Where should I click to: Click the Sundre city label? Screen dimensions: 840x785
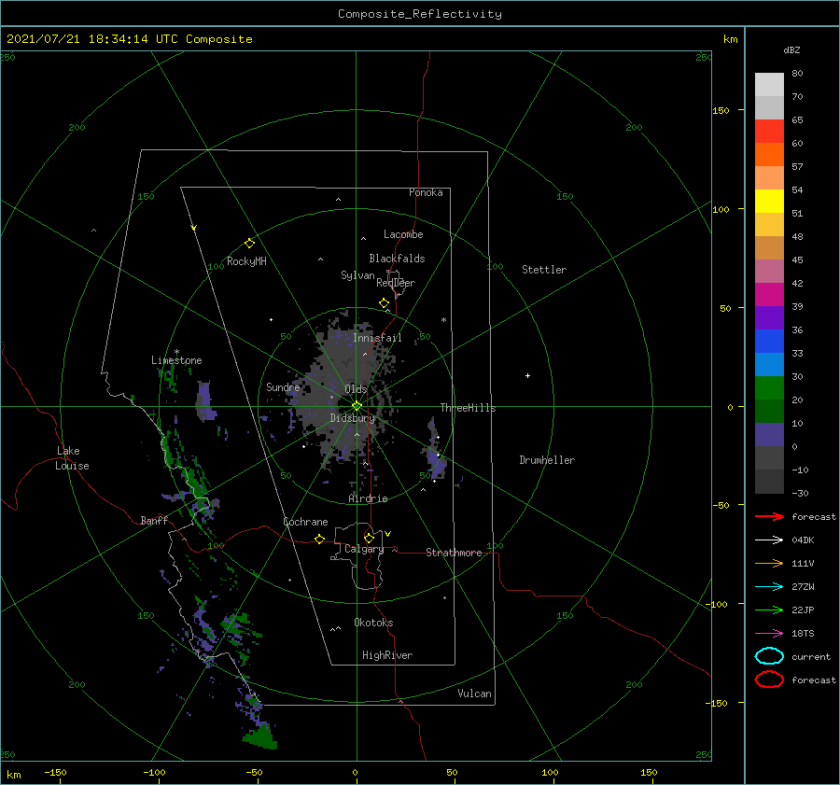click(283, 386)
